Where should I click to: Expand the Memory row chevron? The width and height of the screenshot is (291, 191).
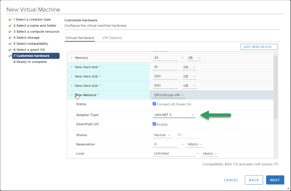point(71,58)
